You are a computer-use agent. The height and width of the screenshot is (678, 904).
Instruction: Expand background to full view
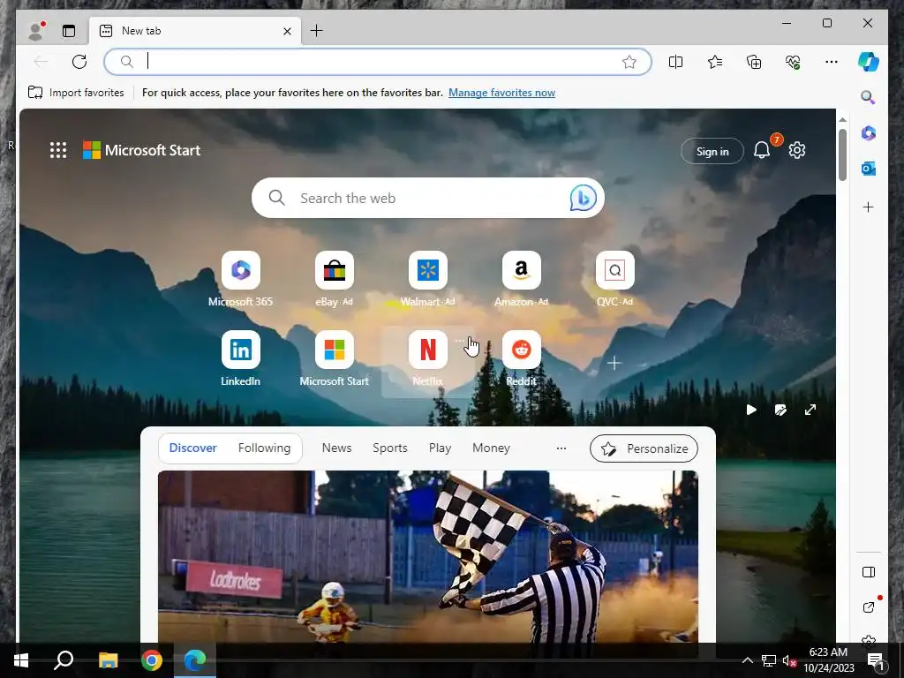point(810,410)
